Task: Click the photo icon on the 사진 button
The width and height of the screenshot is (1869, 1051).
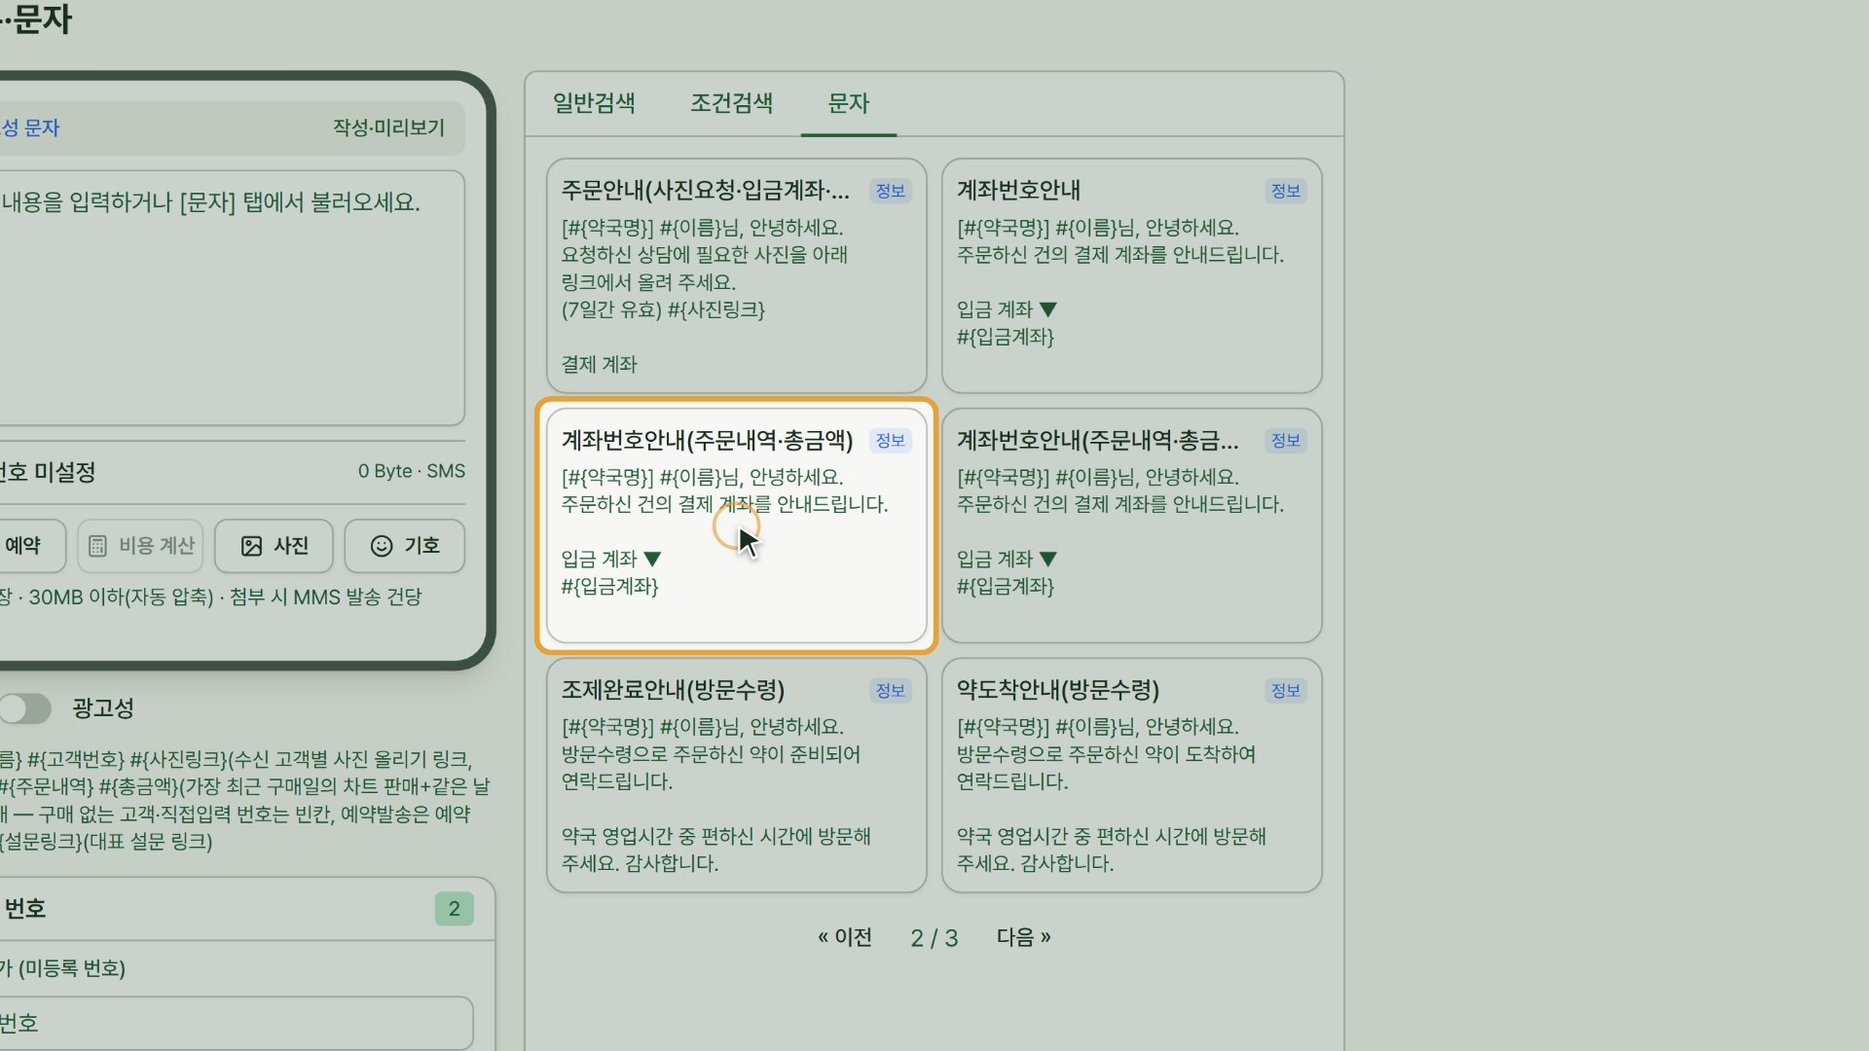Action: coord(251,546)
